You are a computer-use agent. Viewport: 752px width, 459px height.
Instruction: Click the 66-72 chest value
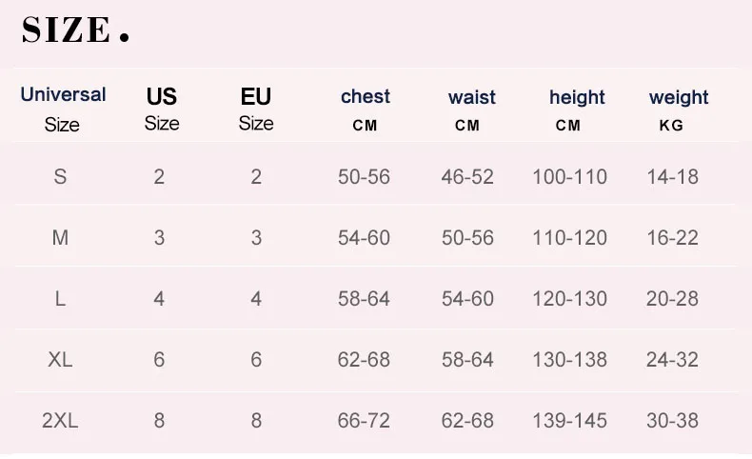[x=364, y=420]
